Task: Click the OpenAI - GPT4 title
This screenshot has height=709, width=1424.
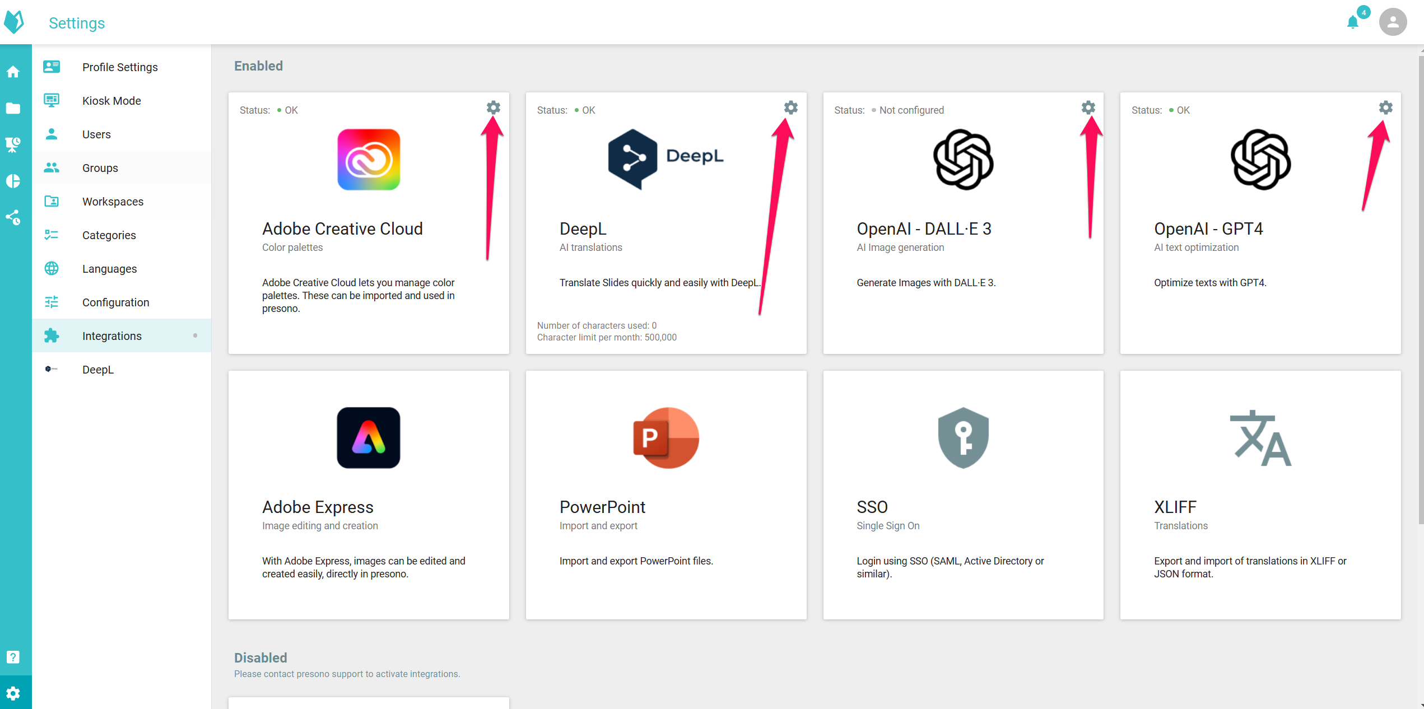Action: coord(1208,228)
